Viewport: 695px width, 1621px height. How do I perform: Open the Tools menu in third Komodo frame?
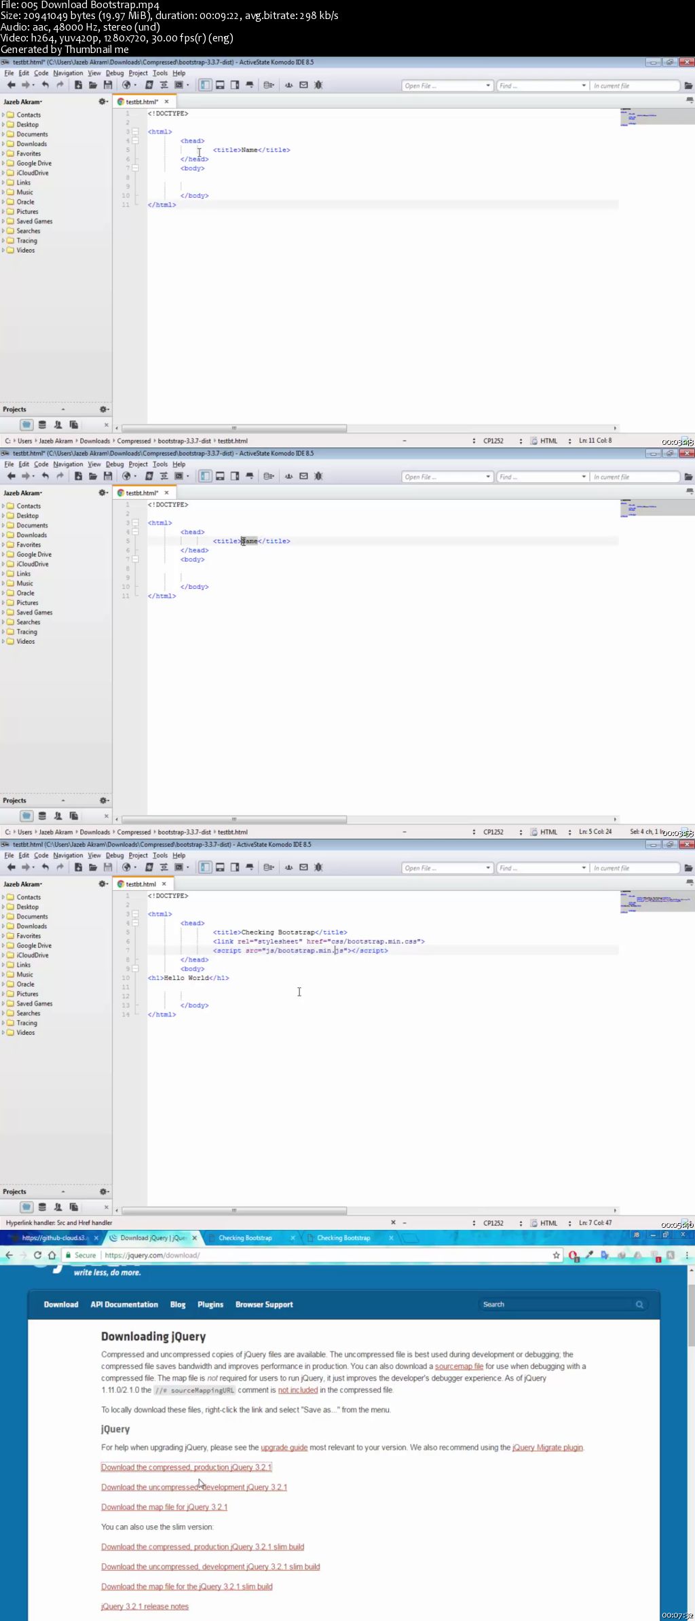tap(160, 855)
